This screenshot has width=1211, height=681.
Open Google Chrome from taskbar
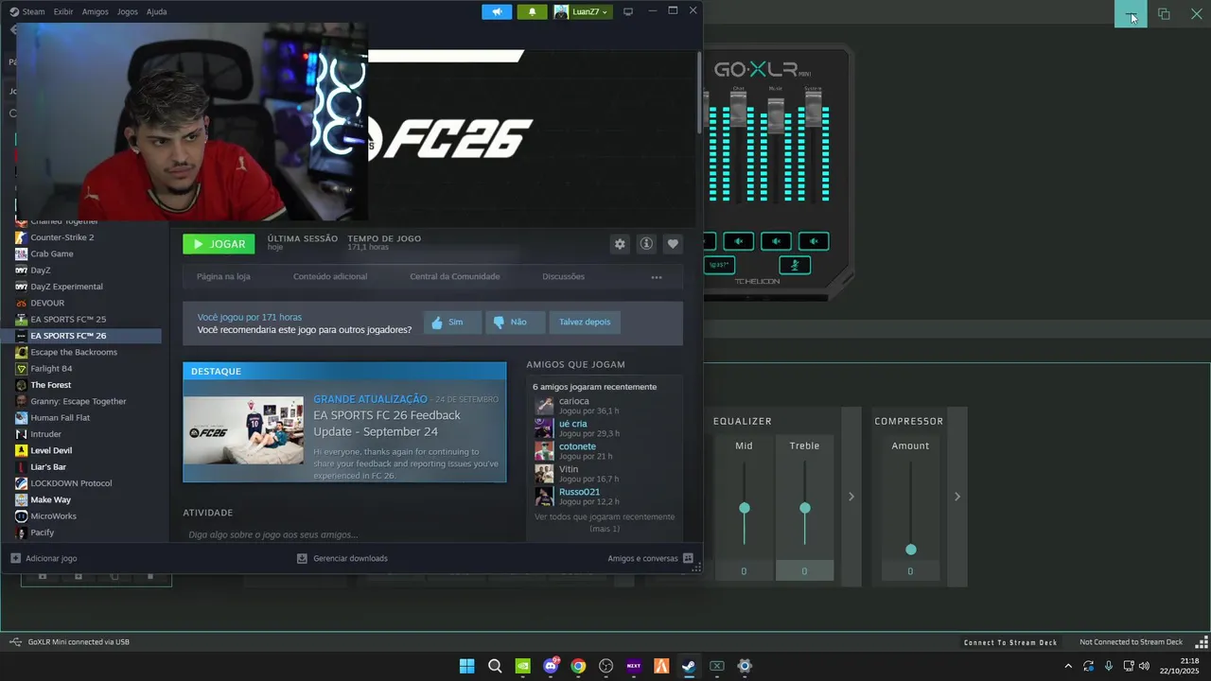578,666
